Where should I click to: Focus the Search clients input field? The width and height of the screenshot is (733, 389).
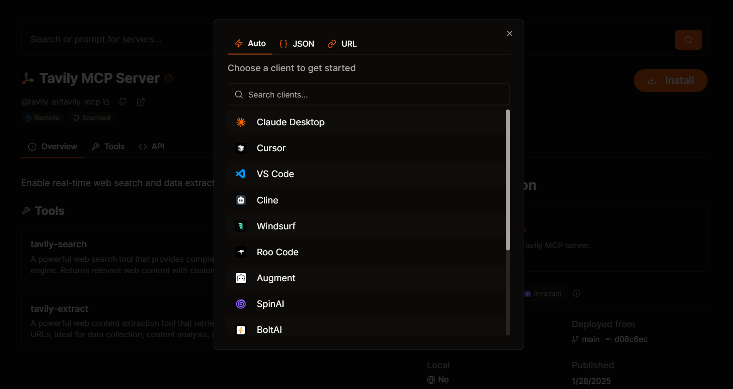[369, 95]
